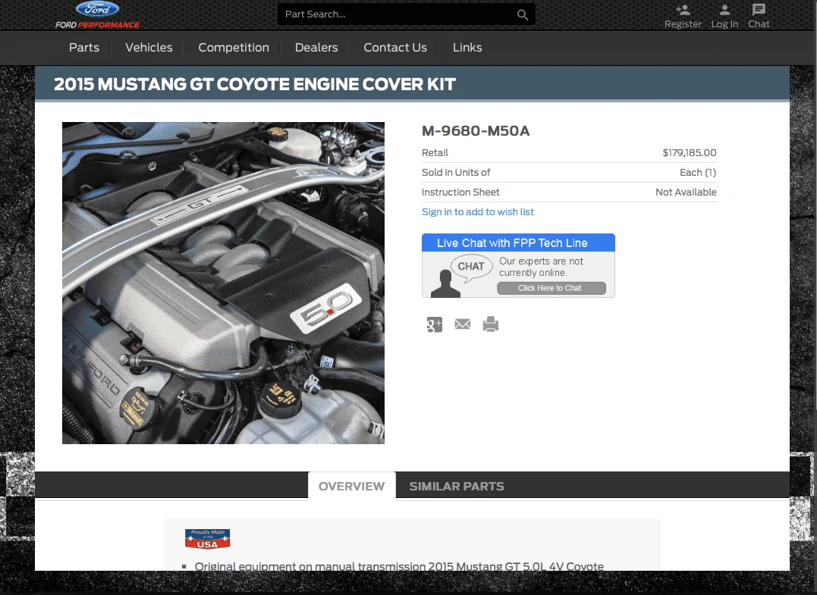Click the Ford Performance logo
This screenshot has width=817, height=595.
pos(97,15)
